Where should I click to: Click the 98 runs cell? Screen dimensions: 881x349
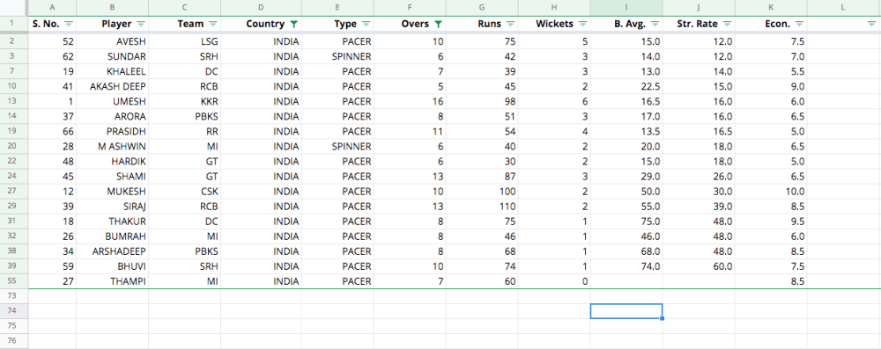pyautogui.click(x=482, y=102)
